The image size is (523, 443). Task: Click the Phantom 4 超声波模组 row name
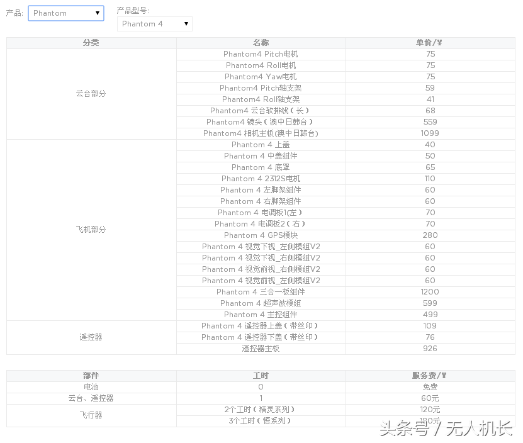[x=261, y=303]
